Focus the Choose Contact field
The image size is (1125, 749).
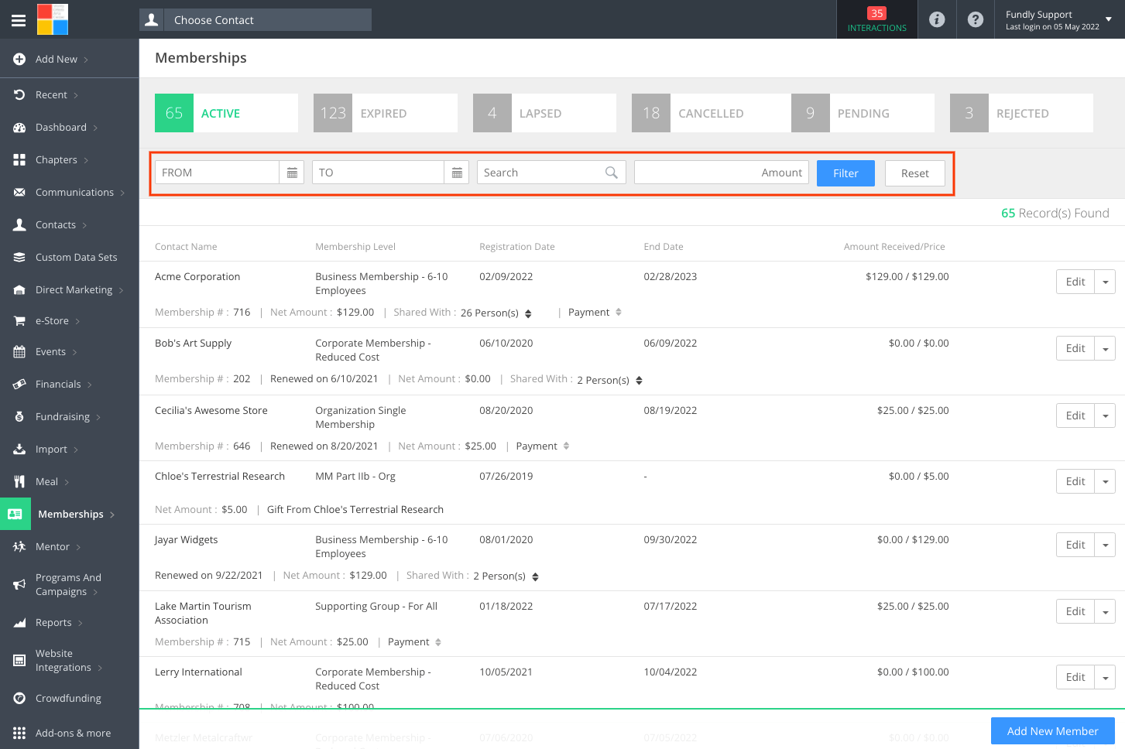click(x=267, y=20)
